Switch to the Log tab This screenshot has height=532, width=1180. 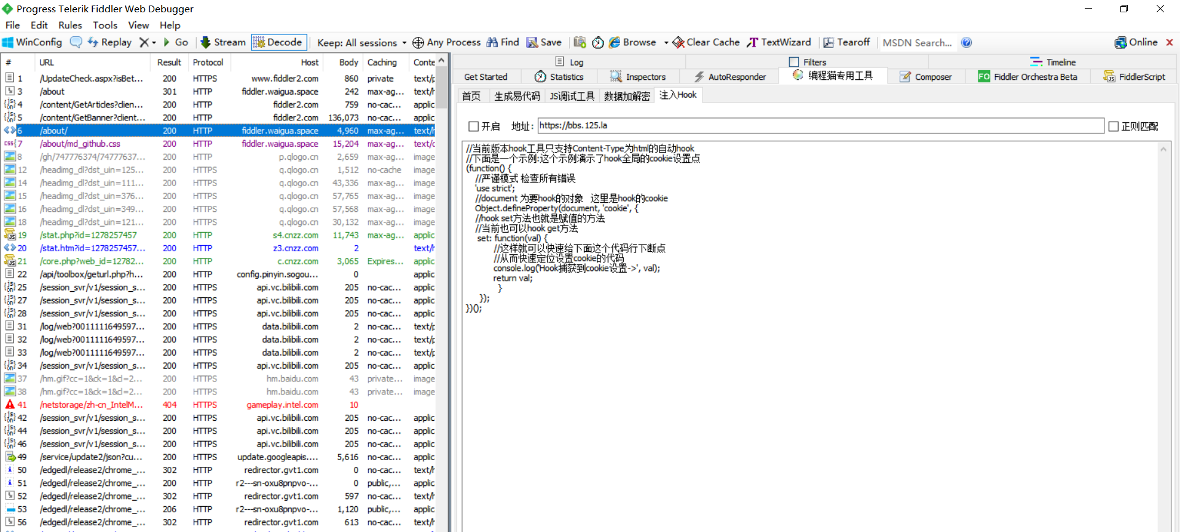tap(569, 62)
